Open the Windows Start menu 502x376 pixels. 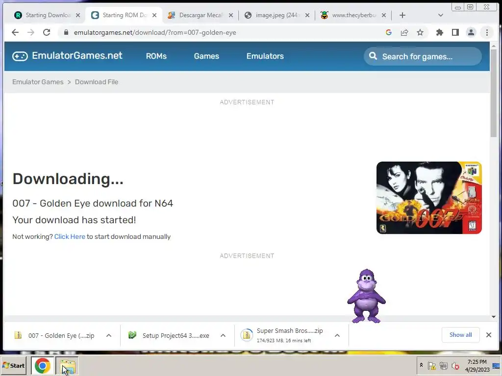[14, 365]
